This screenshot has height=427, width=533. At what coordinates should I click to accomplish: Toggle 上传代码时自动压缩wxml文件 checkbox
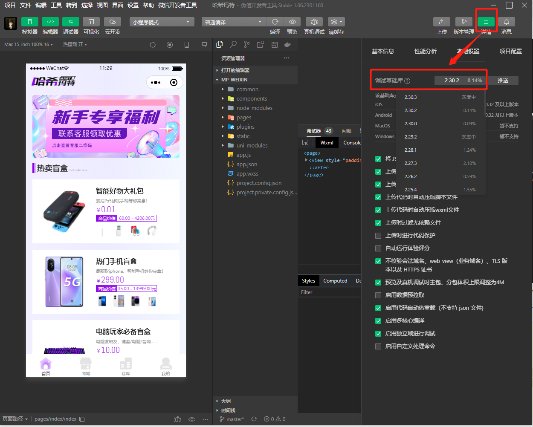pos(378,210)
